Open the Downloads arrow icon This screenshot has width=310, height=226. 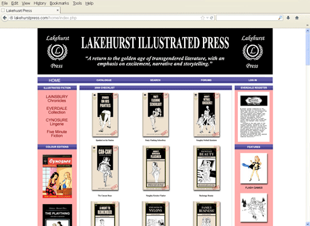(288, 18)
